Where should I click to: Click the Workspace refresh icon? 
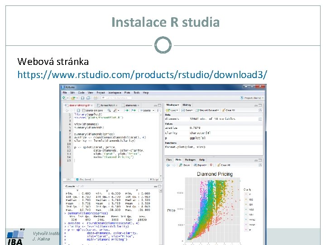tap(260, 110)
